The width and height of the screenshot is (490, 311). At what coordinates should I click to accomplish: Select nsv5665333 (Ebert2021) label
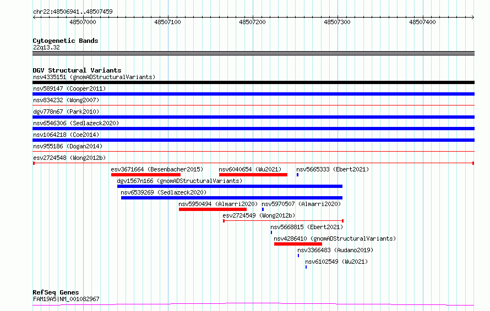click(x=333, y=169)
